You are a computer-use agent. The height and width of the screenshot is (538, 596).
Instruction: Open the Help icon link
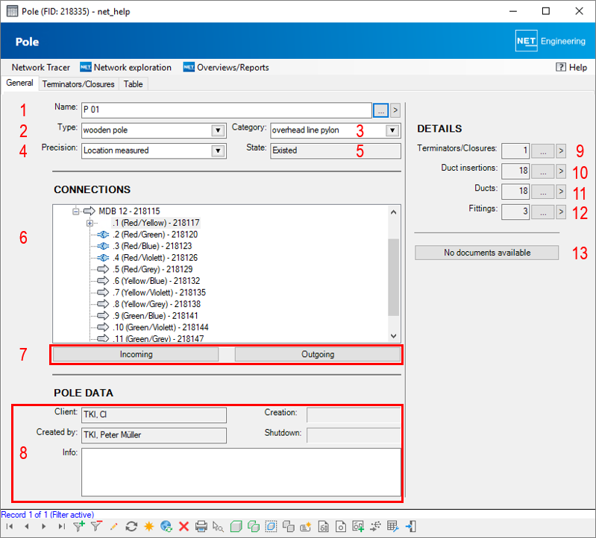point(571,67)
